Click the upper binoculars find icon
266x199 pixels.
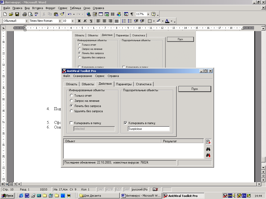[208, 149]
